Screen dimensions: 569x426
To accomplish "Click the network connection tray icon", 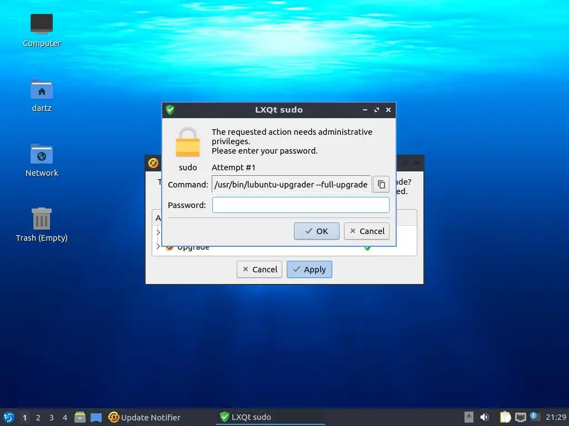I will [x=520, y=417].
